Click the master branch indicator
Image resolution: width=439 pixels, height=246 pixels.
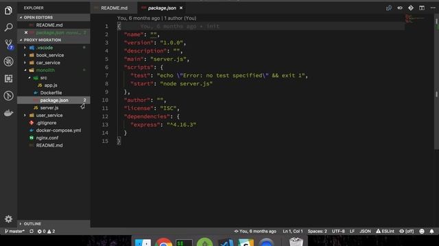pyautogui.click(x=15, y=231)
